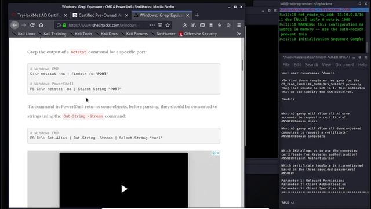Image resolution: width=371 pixels, height=209 pixels.
Task: Open Edit menu in text editor
Action: pyautogui.click(x=297, y=64)
